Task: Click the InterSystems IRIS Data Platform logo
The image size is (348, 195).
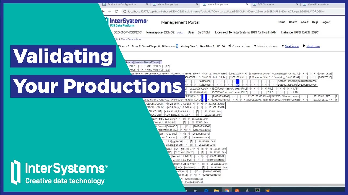Action: tap(127, 22)
